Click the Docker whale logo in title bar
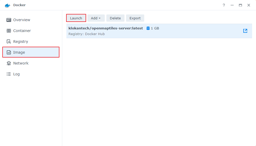Viewport: 256px width, 146px height. pyautogui.click(x=7, y=5)
